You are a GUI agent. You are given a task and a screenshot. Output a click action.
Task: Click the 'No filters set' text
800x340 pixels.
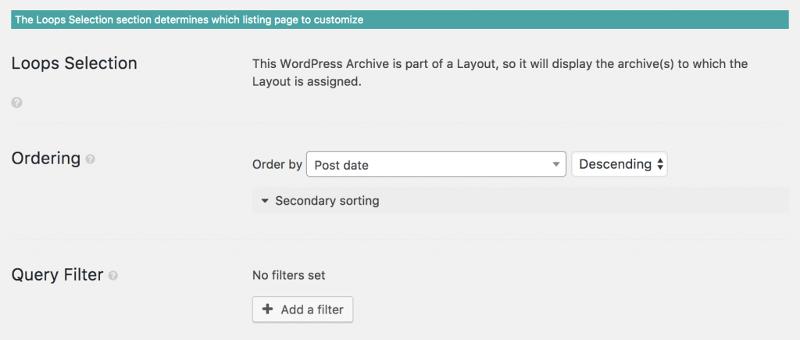[x=289, y=276]
